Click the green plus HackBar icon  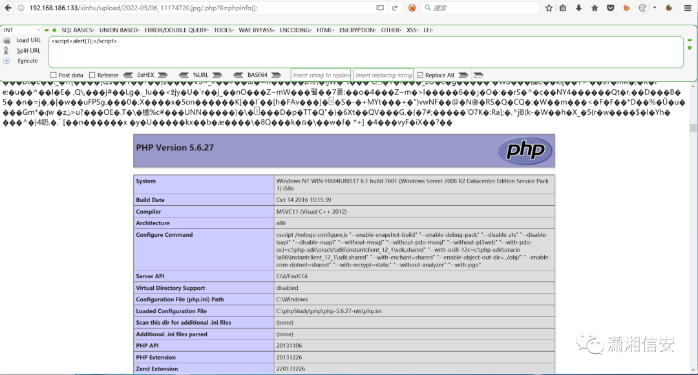pos(54,30)
